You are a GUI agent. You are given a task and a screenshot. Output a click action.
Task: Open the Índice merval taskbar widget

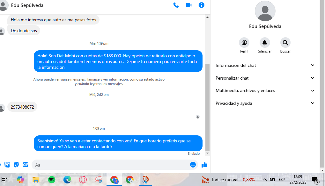[228, 180]
